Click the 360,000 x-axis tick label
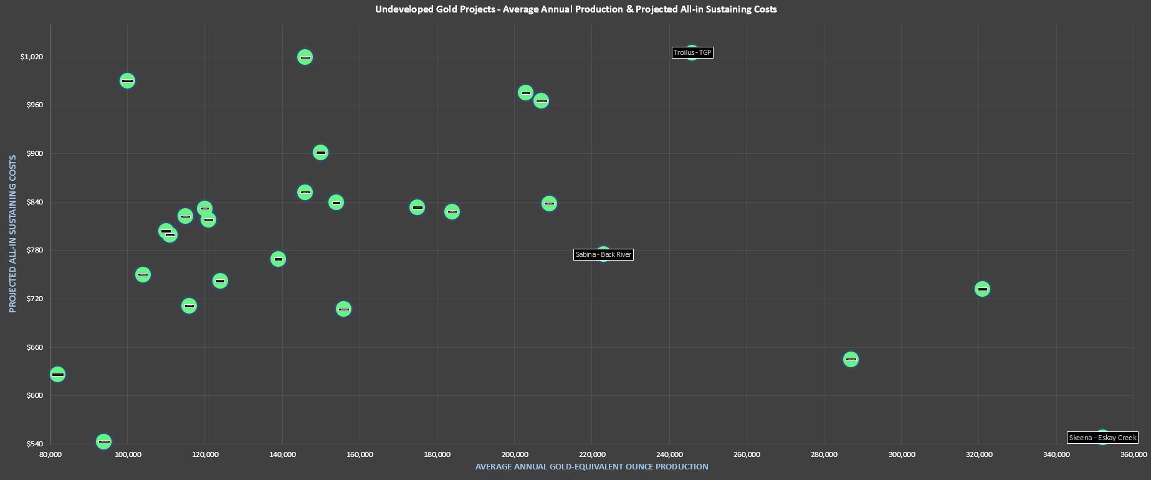The height and width of the screenshot is (480, 1151). [1134, 454]
